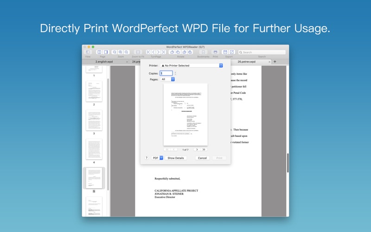Screen dimensions: 371x232
Task: Jump to last page in toolbar
Action: click(x=163, y=52)
